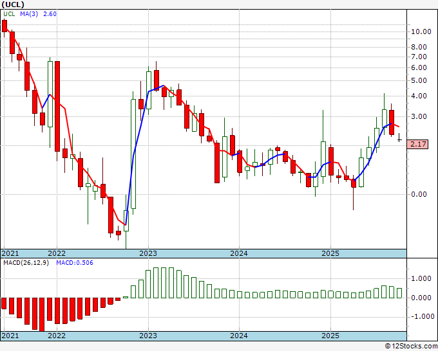Click the 2023 label on price chart axis
The width and height of the screenshot is (438, 351).
click(x=148, y=253)
